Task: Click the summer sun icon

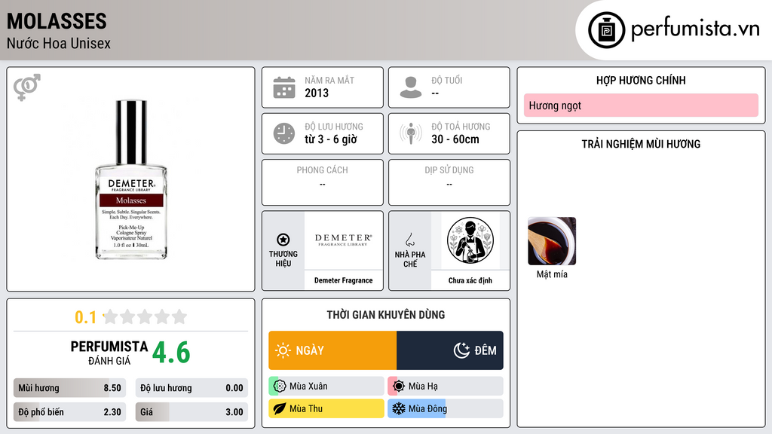Action: pyautogui.click(x=399, y=387)
